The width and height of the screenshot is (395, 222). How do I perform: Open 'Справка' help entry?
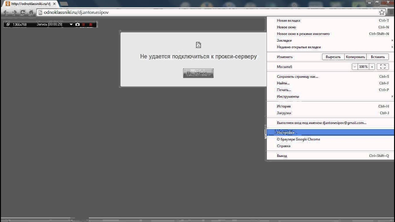330,146
